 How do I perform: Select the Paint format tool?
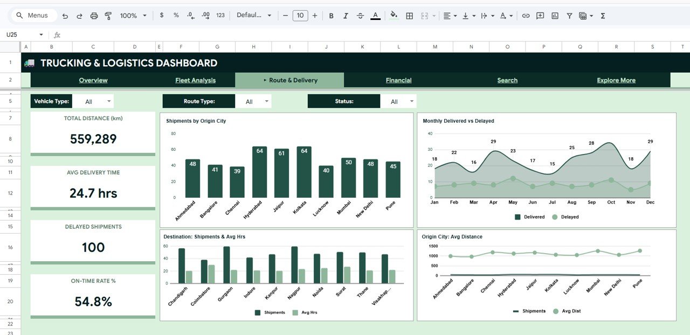[108, 16]
